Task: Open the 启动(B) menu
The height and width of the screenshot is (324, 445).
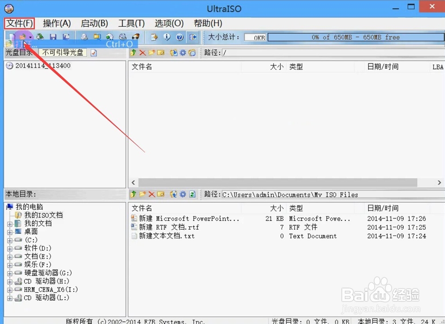Action: pyautogui.click(x=94, y=23)
